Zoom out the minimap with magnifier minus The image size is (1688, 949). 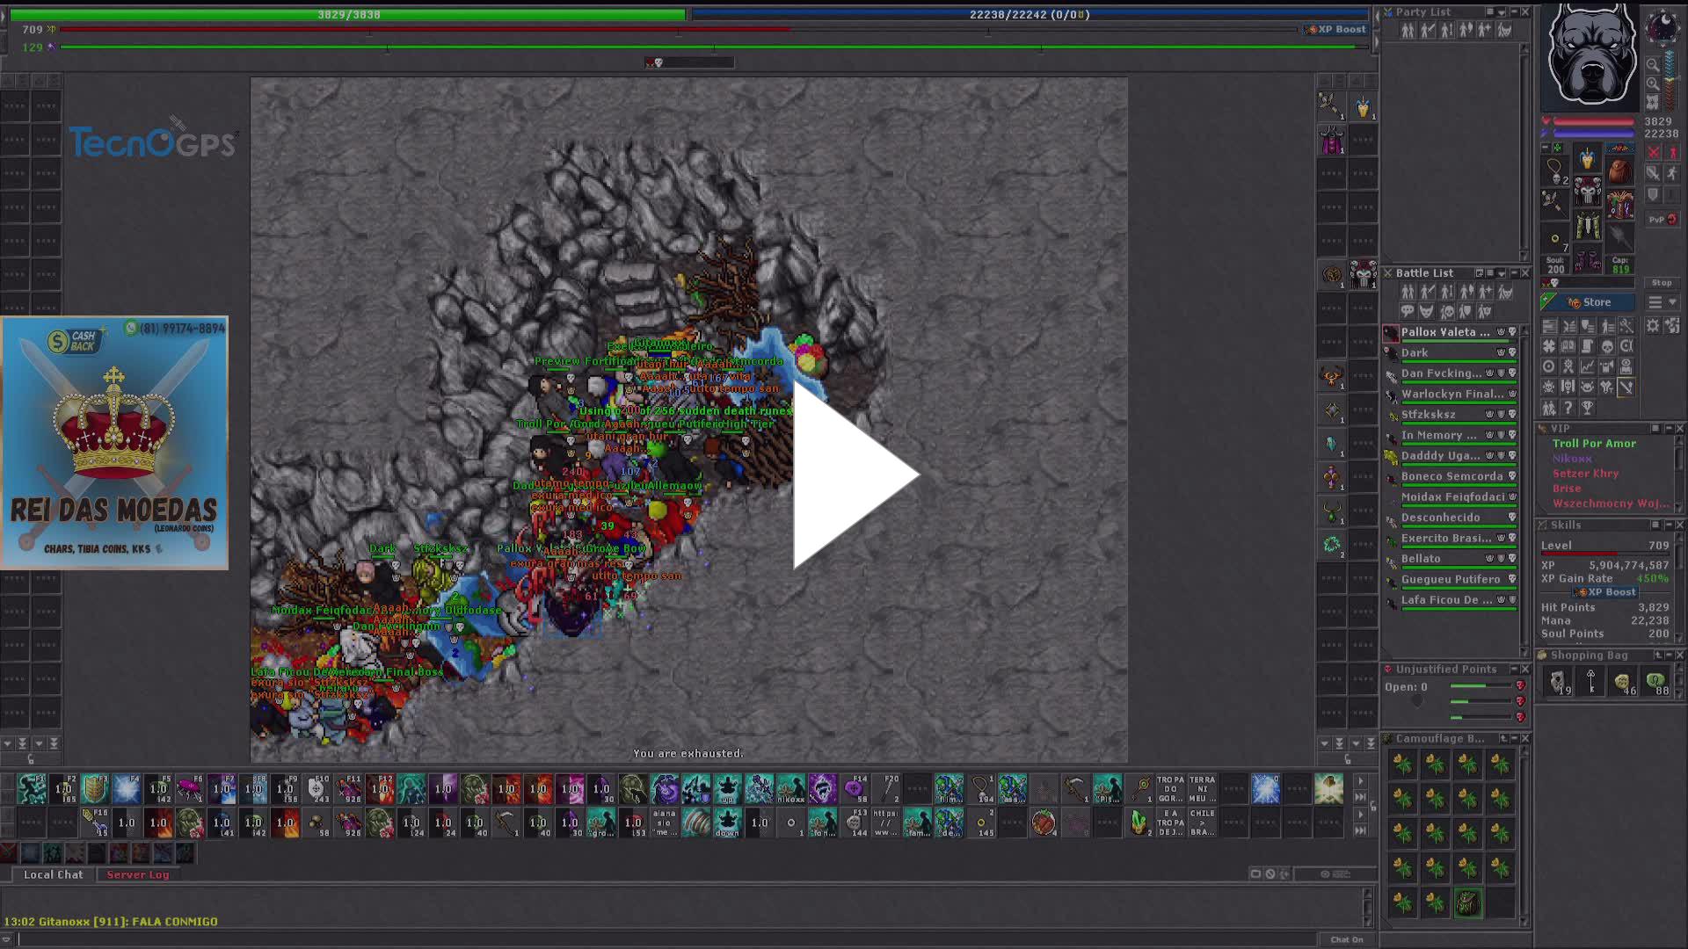pos(1653,65)
